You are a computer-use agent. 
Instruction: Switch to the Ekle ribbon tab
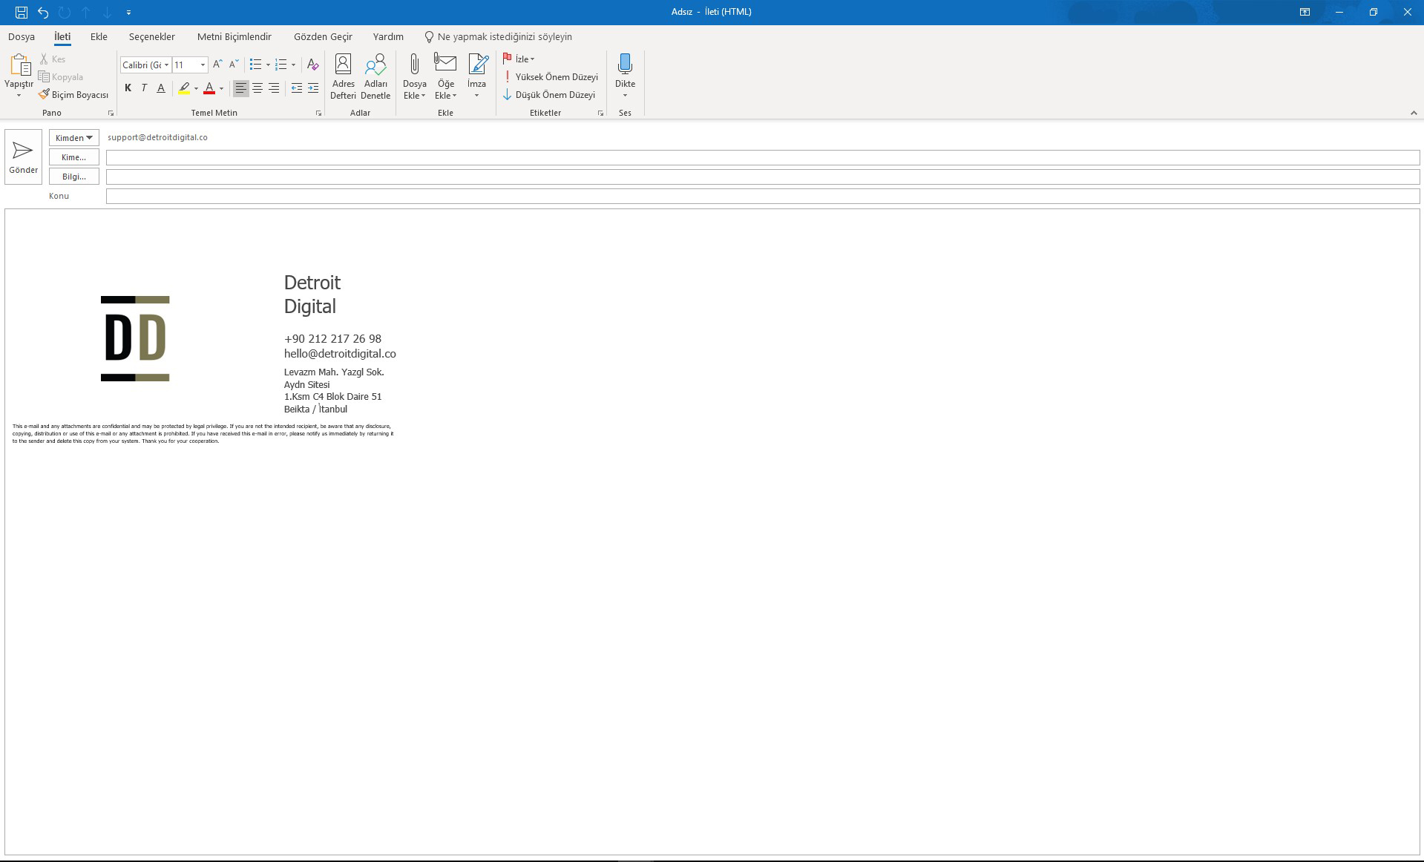[x=98, y=36]
